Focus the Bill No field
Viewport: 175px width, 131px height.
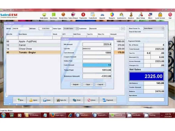(x=21, y=29)
